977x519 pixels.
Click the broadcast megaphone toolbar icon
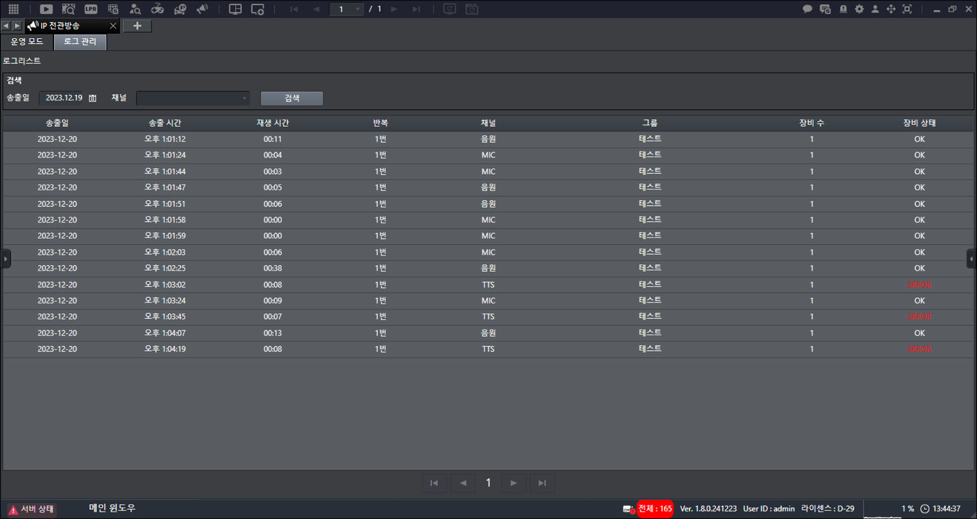click(202, 9)
